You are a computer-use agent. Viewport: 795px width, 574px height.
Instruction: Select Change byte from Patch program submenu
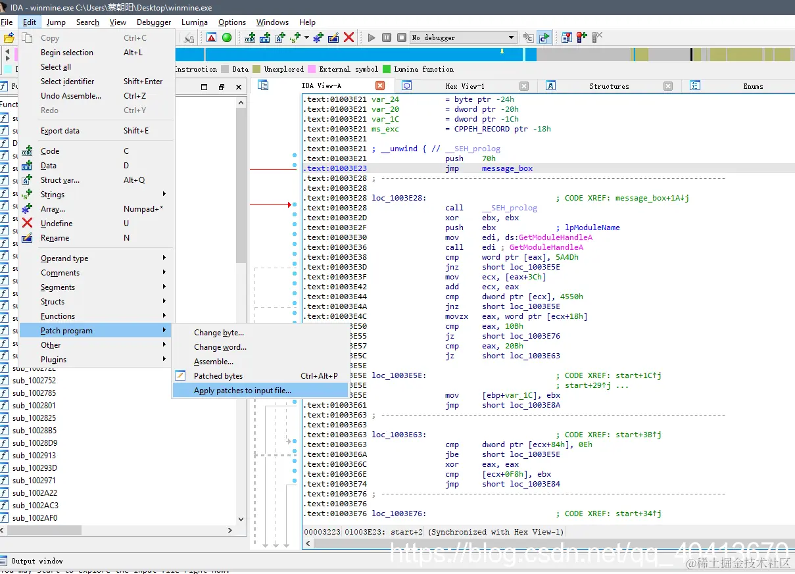pos(218,333)
